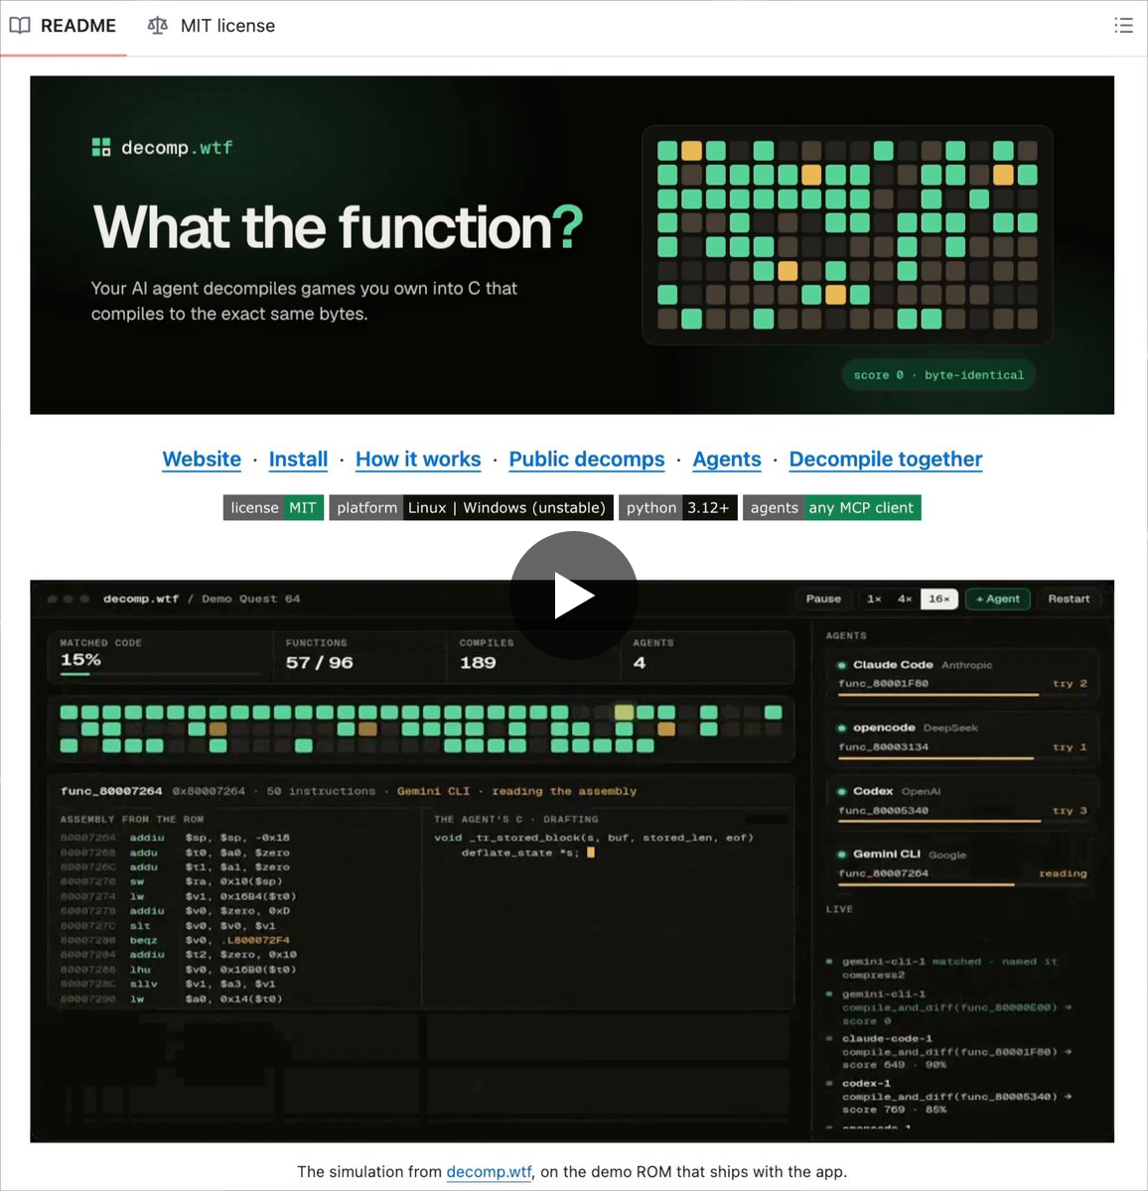This screenshot has height=1191, width=1148.
Task: Open the Website link
Action: (x=202, y=460)
